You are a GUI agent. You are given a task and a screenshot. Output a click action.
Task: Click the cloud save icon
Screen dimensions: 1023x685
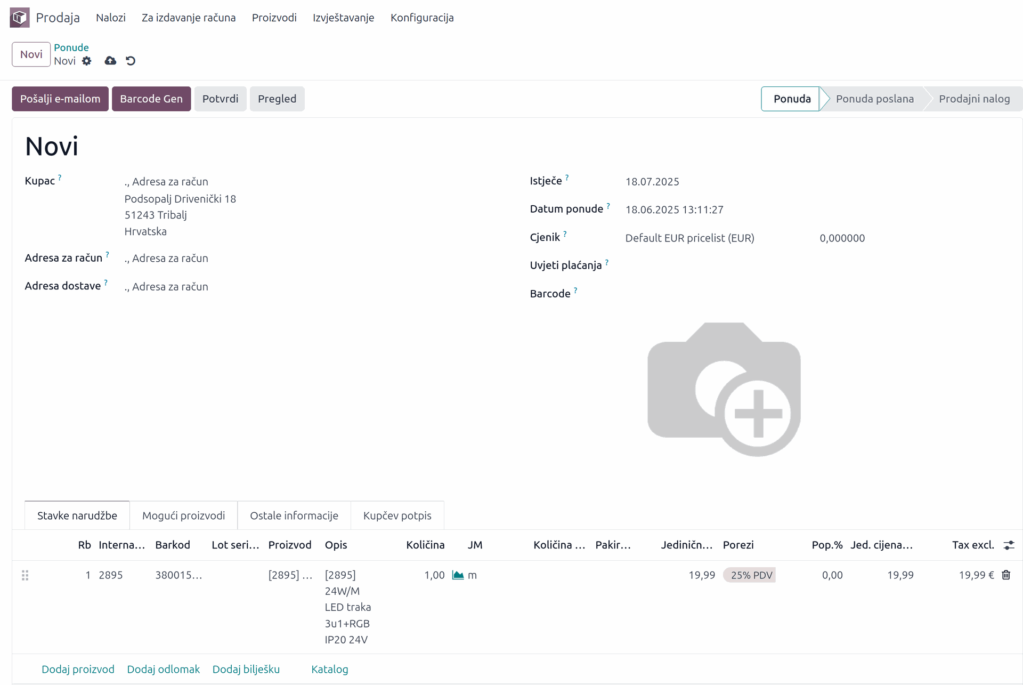pyautogui.click(x=110, y=61)
